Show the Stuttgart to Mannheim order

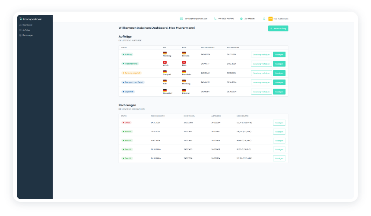coord(279,73)
